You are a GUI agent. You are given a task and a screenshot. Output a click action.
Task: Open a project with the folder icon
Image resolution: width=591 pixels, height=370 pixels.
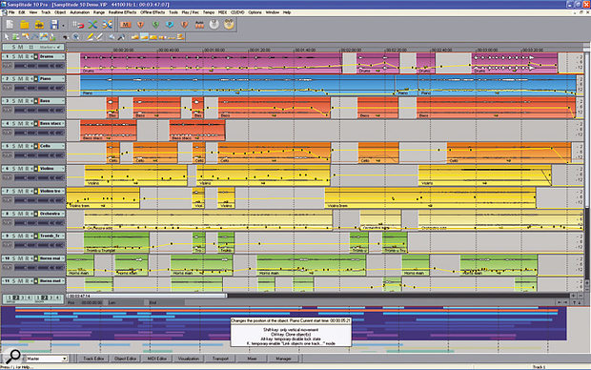point(25,25)
